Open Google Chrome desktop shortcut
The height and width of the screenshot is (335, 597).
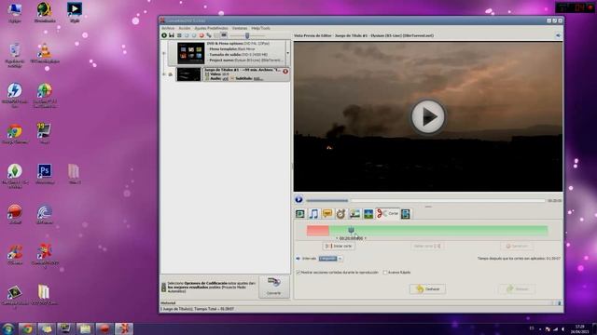15,132
